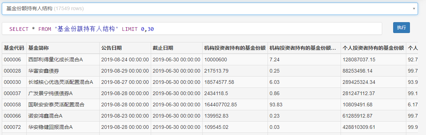Select the 截止日期 column header
The height and width of the screenshot is (135, 426).
[176, 48]
